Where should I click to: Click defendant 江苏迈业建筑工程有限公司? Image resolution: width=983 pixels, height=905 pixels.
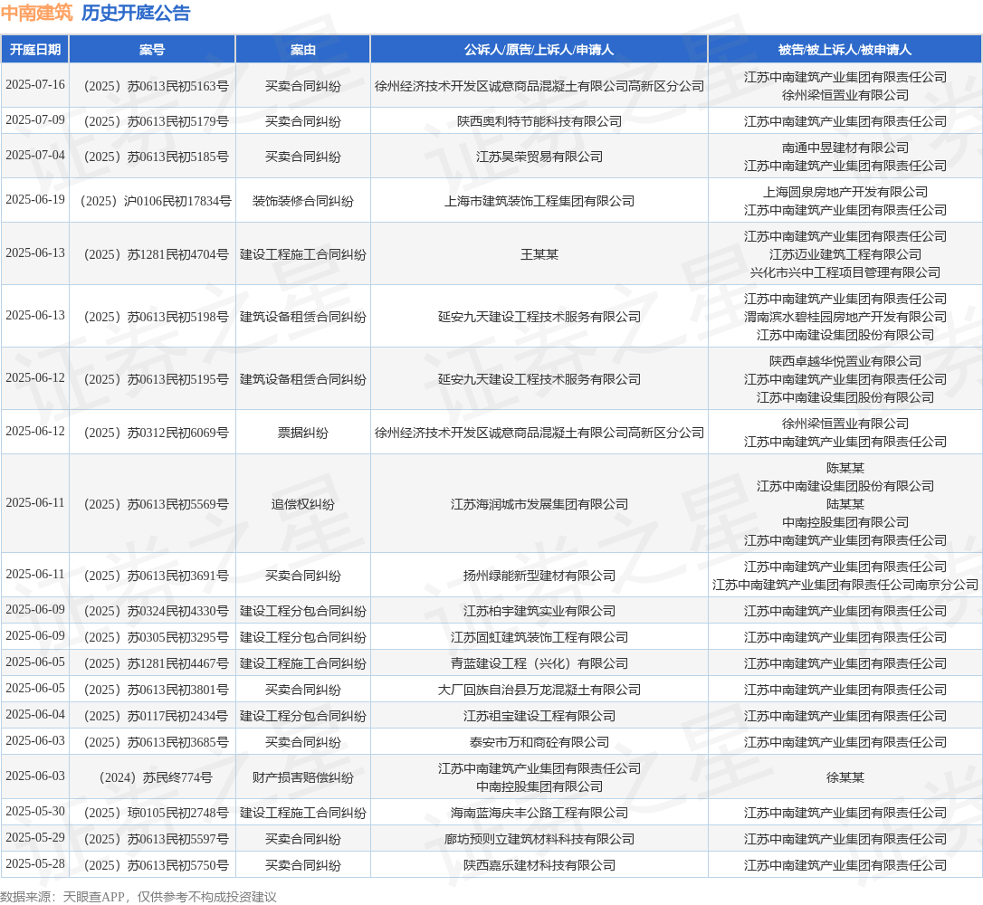click(x=845, y=253)
